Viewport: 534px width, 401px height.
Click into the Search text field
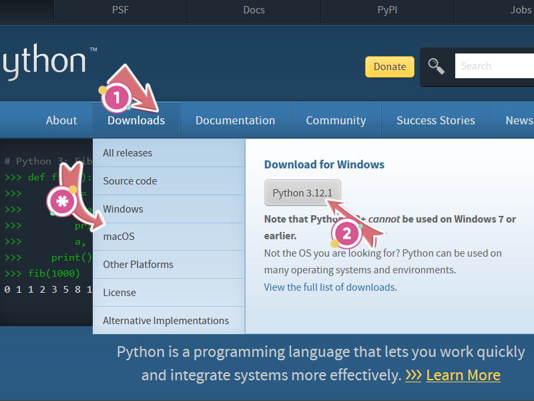point(494,66)
